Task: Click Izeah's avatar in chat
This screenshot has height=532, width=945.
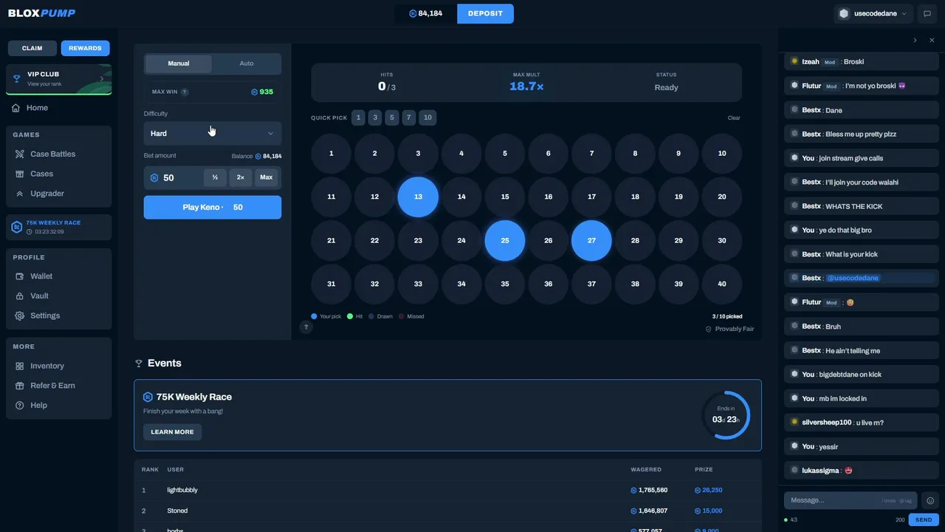Action: click(794, 61)
